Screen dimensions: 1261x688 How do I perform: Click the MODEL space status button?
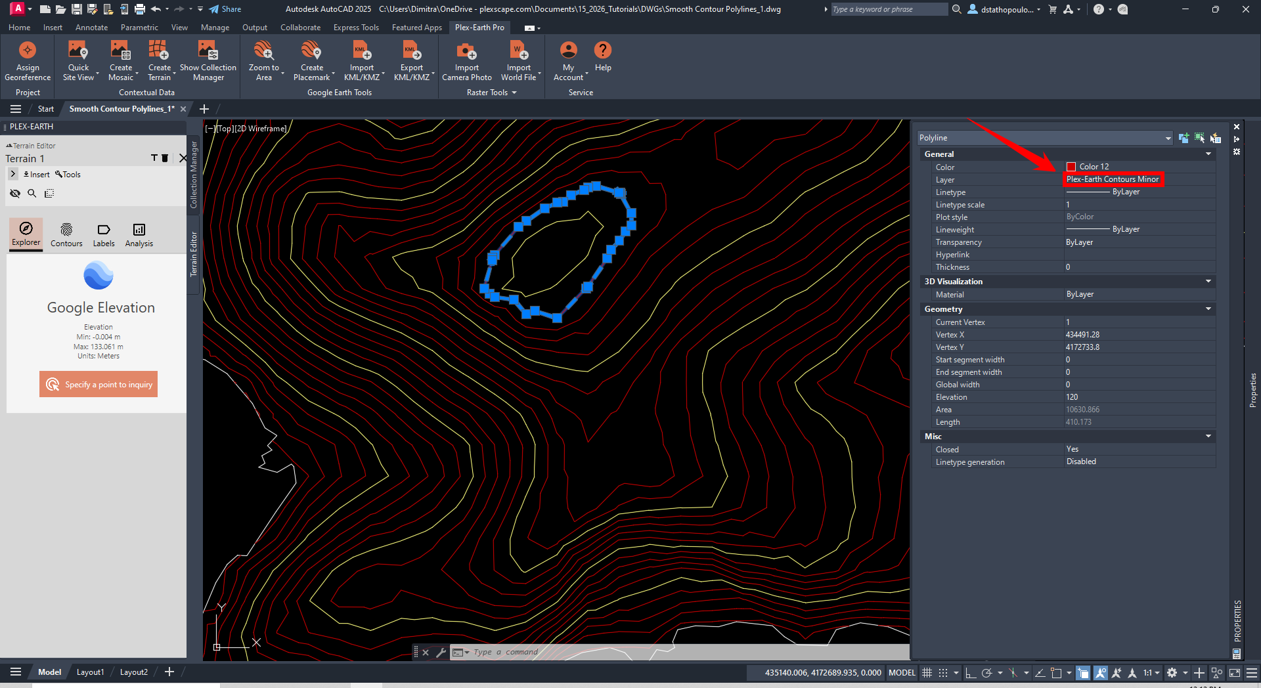point(902,672)
